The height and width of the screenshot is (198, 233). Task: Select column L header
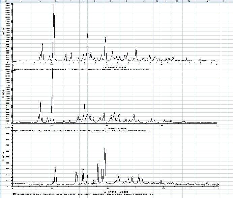pos(167,1)
